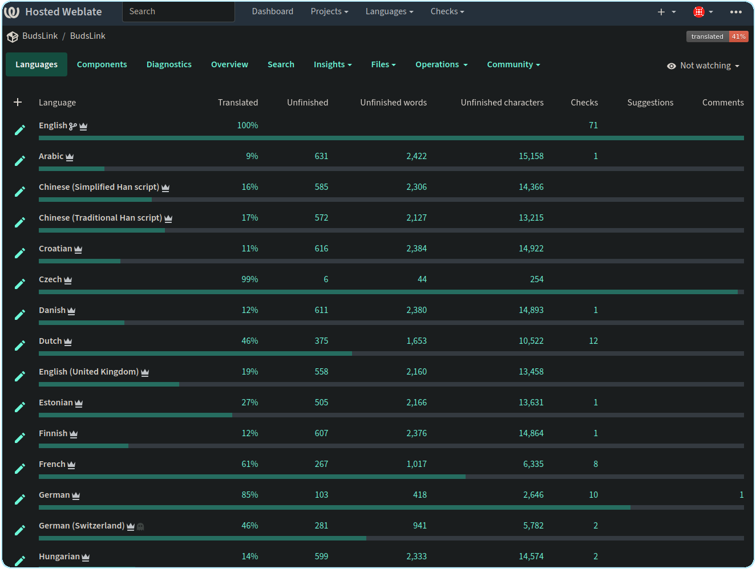Open the add-new plus dropdown in navbar
This screenshot has height=569, width=756.
pos(666,12)
